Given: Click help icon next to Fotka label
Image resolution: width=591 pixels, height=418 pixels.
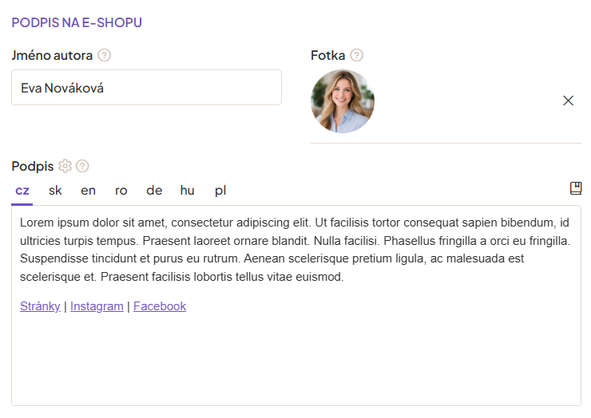Looking at the screenshot, I should (357, 56).
